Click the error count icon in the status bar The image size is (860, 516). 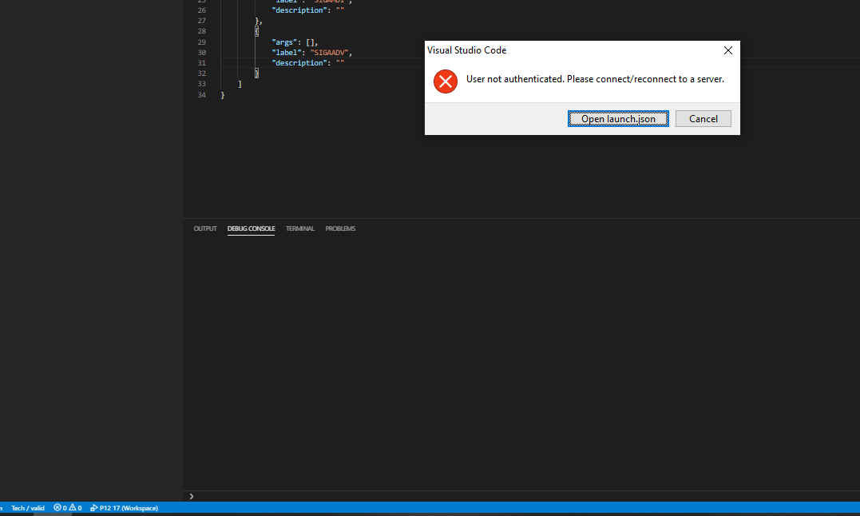click(56, 507)
